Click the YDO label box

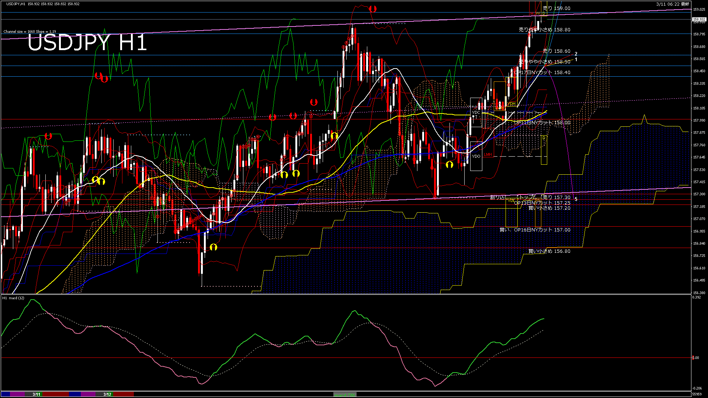click(x=476, y=156)
